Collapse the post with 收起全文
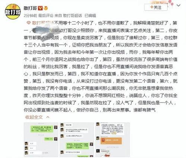The image size is (186, 158). [x=34, y=117]
